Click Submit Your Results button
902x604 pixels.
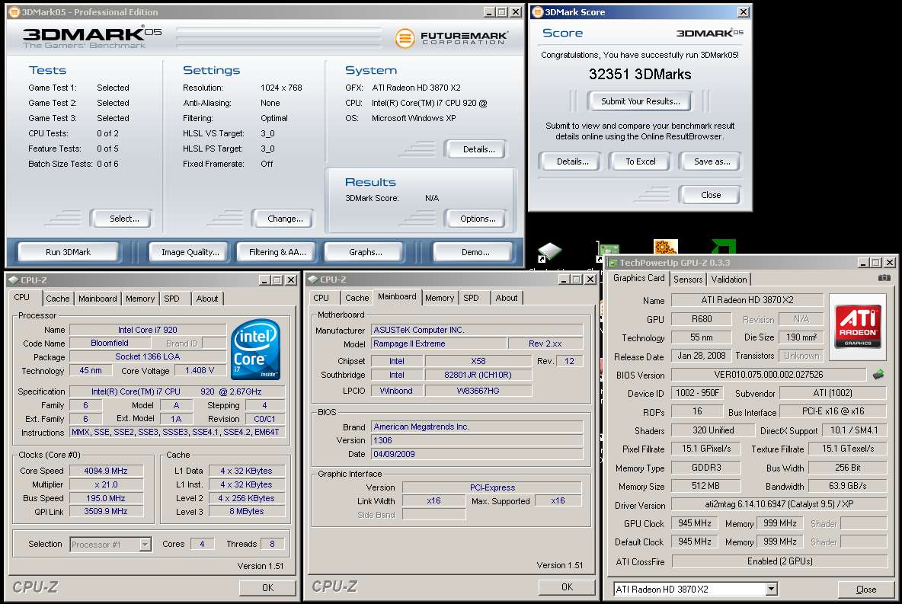pyautogui.click(x=640, y=101)
